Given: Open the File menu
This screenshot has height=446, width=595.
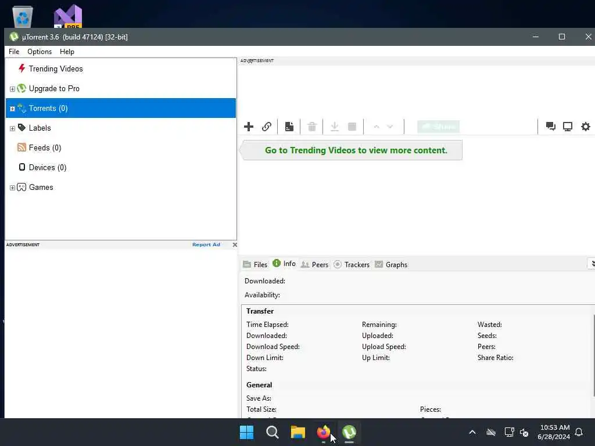Looking at the screenshot, I should coord(14,52).
